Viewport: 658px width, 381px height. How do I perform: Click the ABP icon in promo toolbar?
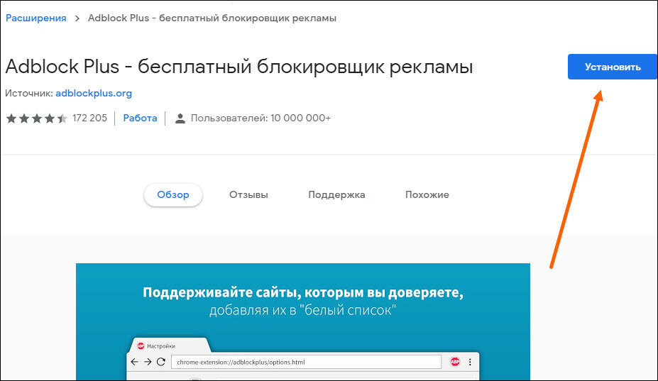tap(455, 362)
